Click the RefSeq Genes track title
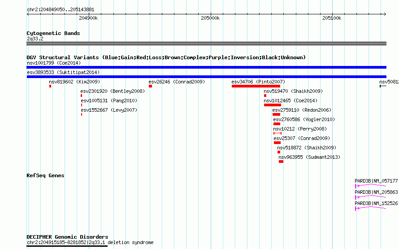 [45, 176]
